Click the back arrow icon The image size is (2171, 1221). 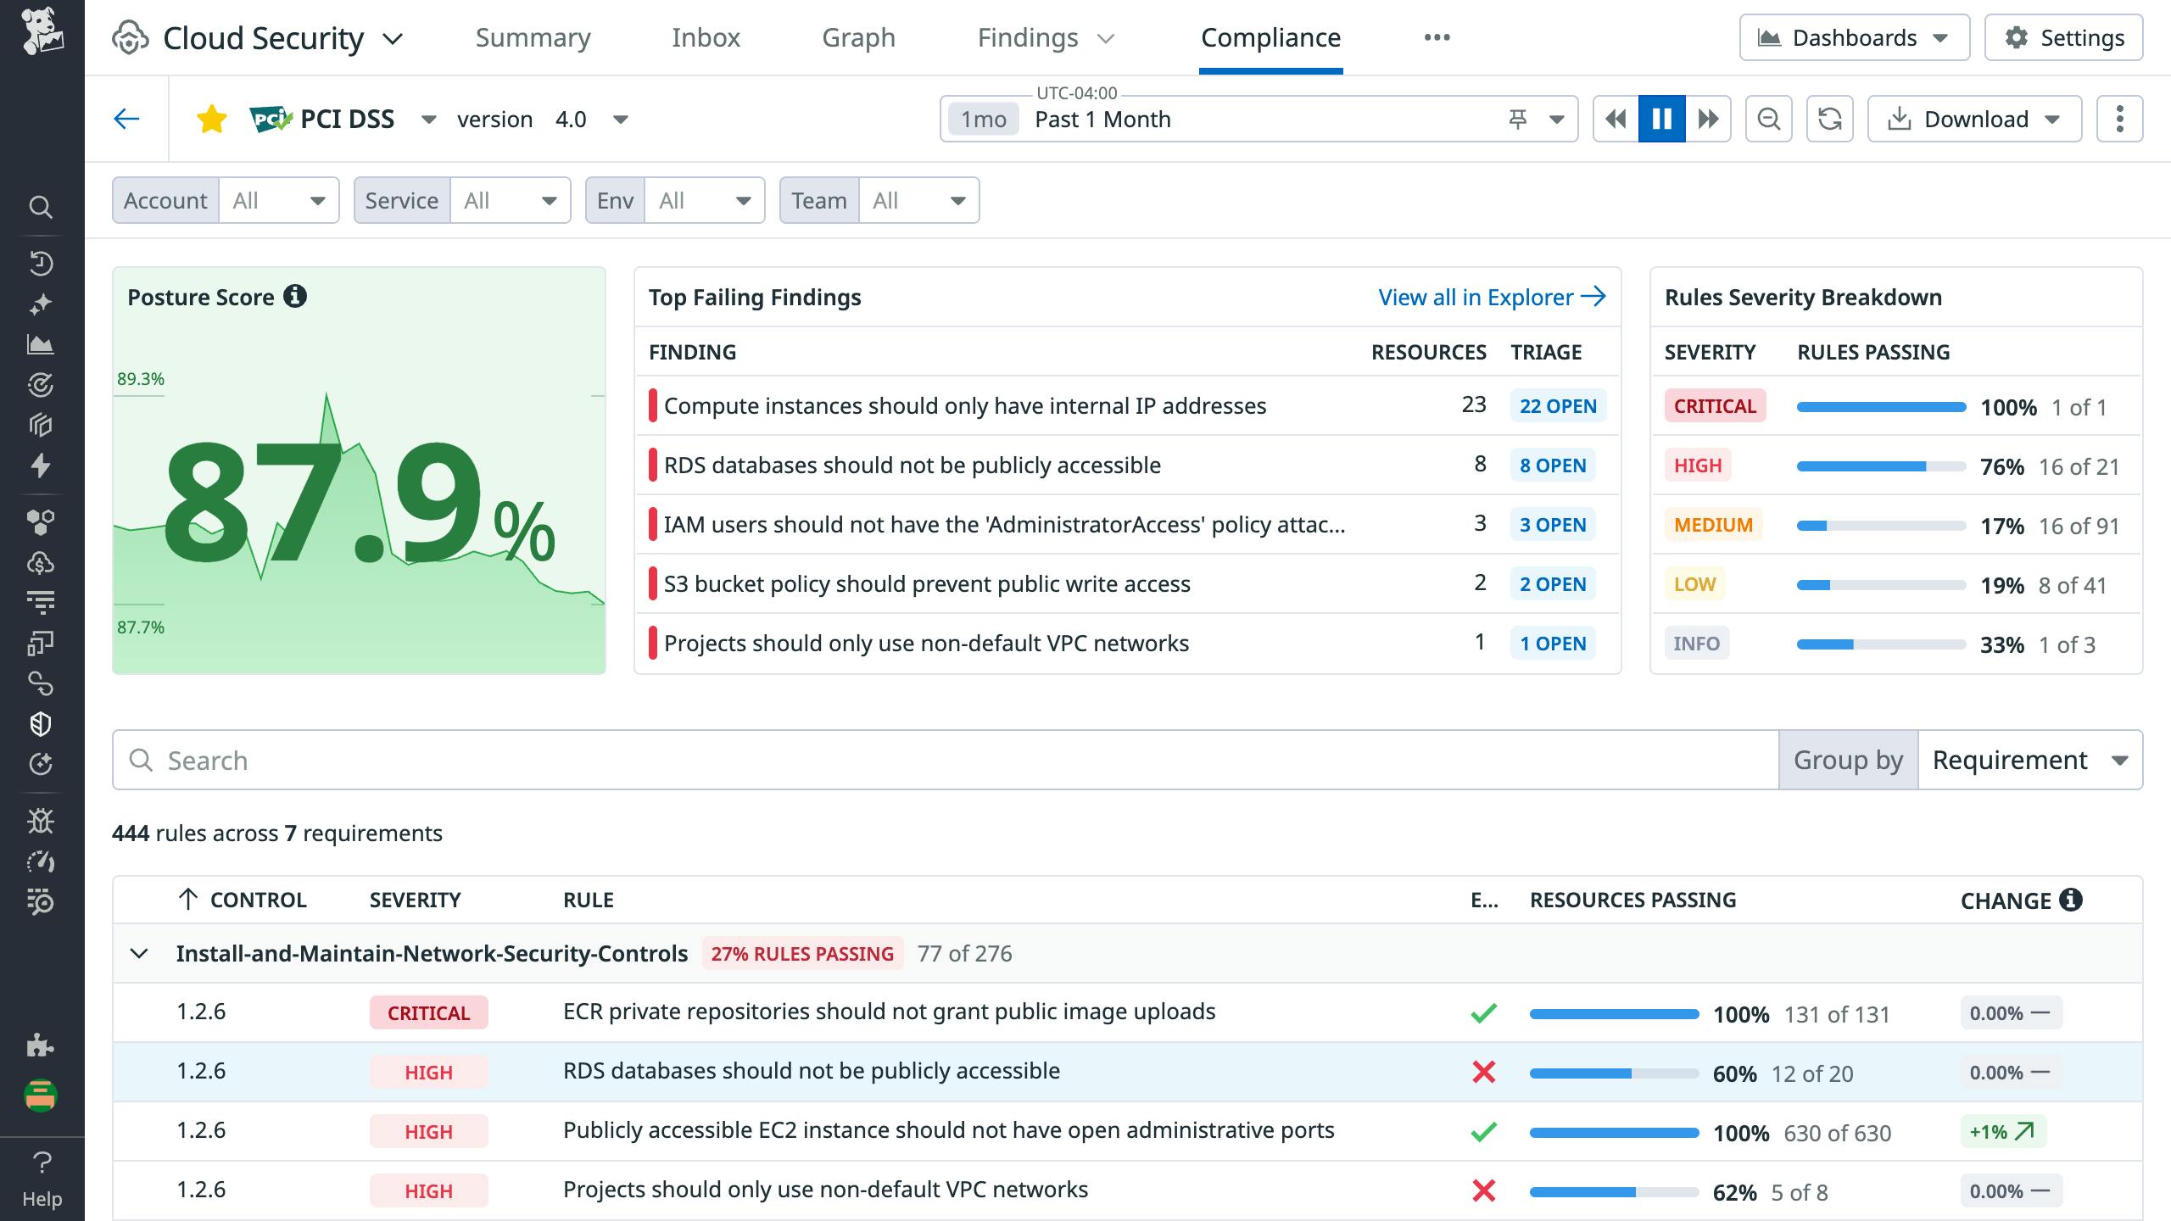pos(126,119)
